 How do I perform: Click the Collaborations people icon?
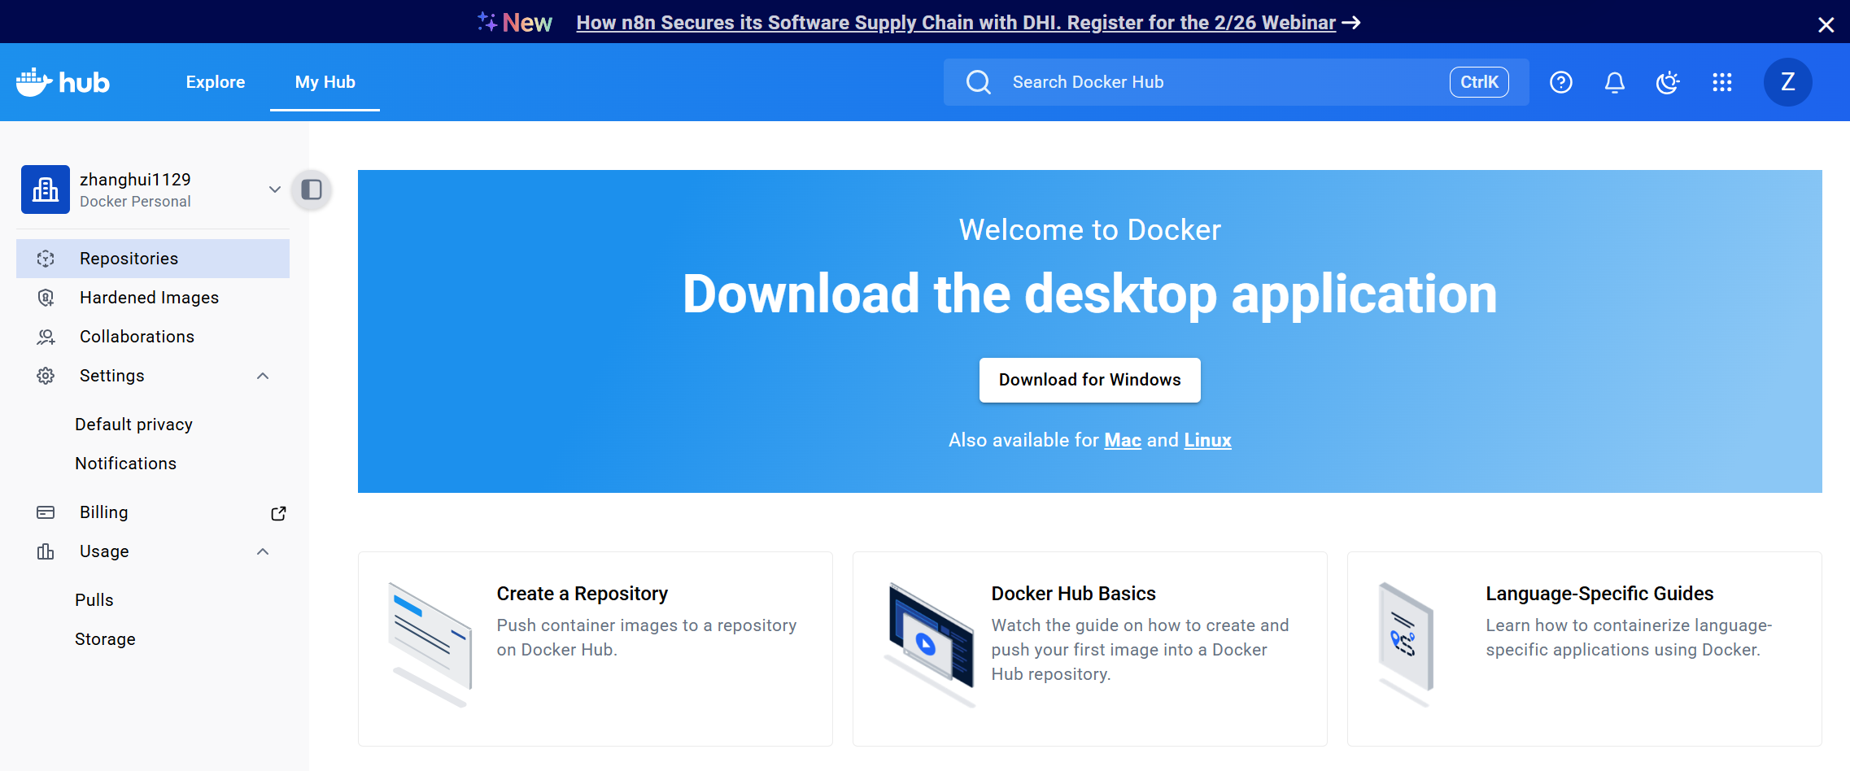pos(46,337)
